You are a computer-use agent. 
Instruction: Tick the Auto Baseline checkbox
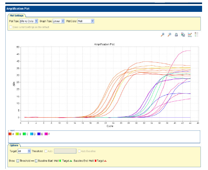(x=79, y=151)
